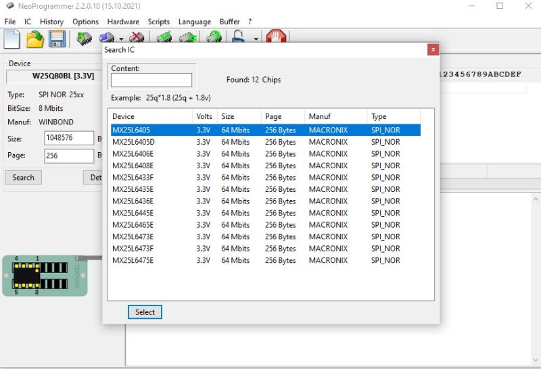Expand the Write IC dropdown arrow
The image size is (541, 369).
coord(121,39)
